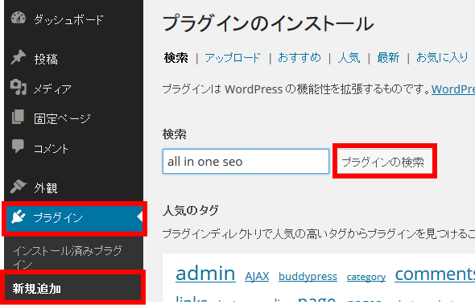The width and height of the screenshot is (475, 305).
Task: Click the pushpin icon beside 投稿
Action: pos(19,57)
